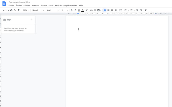Open the 100% zoom dropdown
Screen dimensions: 172x107
(26, 10)
